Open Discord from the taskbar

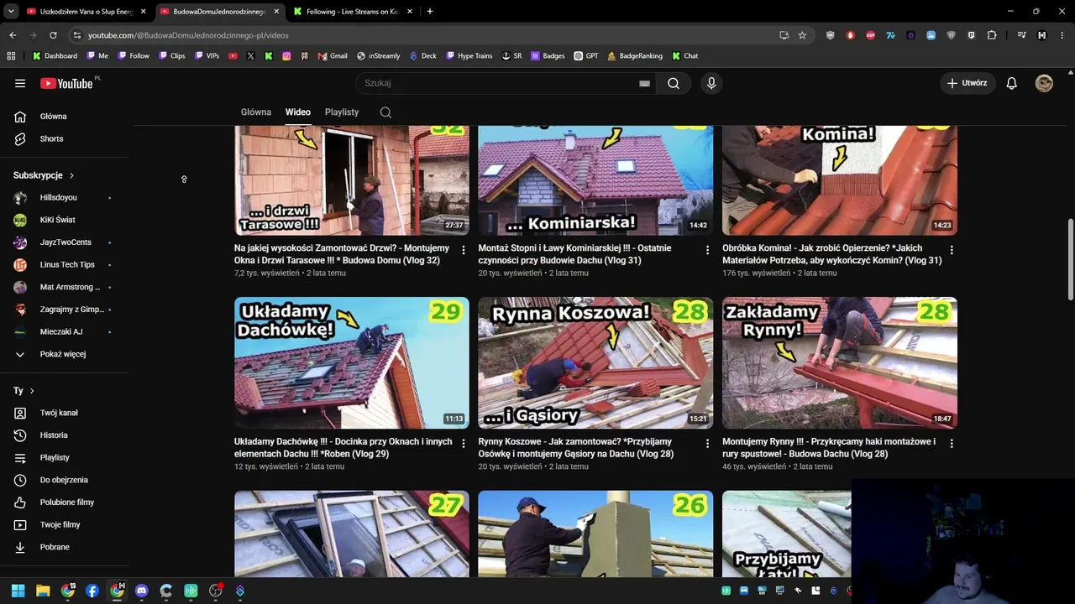pos(141,591)
